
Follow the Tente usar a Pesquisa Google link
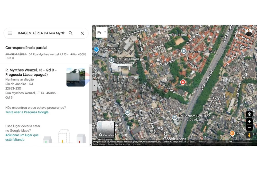point(27,112)
